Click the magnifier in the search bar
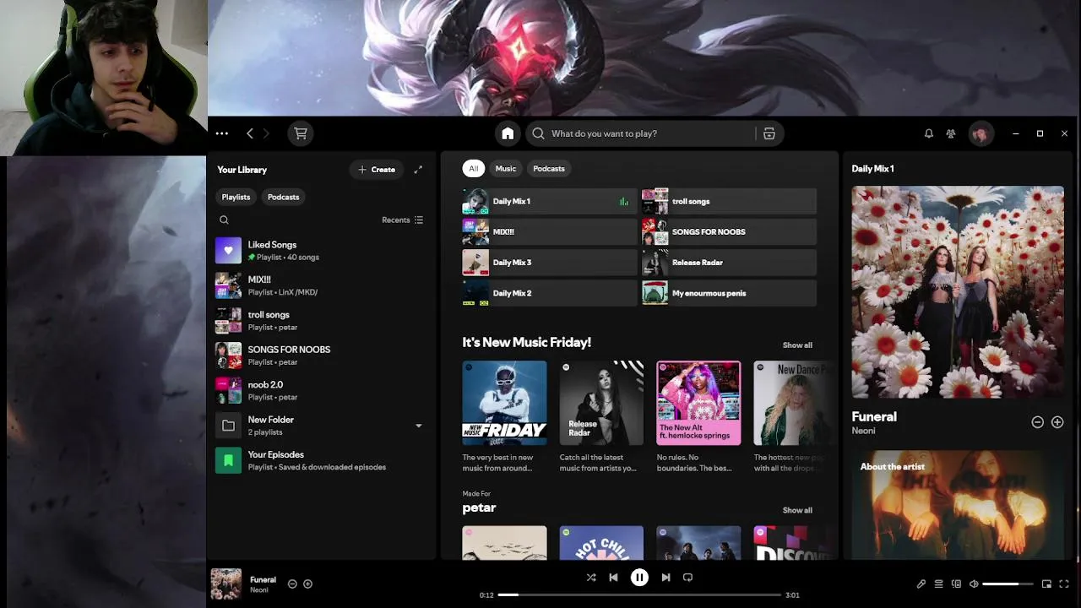 click(x=538, y=133)
